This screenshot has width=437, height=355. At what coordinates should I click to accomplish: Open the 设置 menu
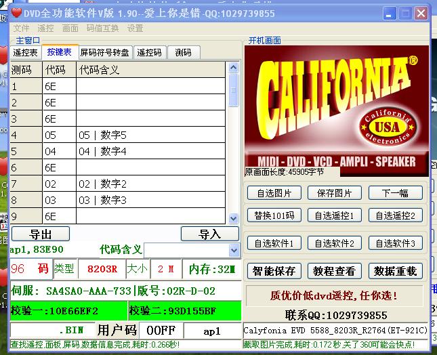coord(136,28)
